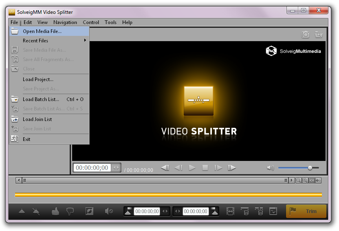Screen dimensions: 339x231
Task: Open the Tools menu
Action: [110, 22]
